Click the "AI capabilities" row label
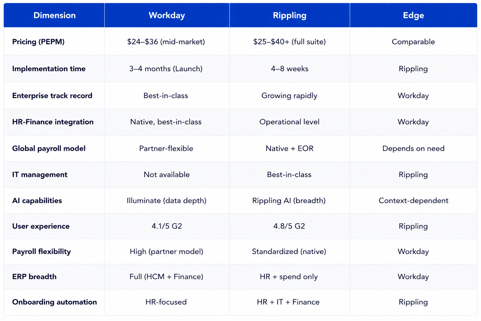This screenshot has height=321, width=481. click(x=37, y=201)
